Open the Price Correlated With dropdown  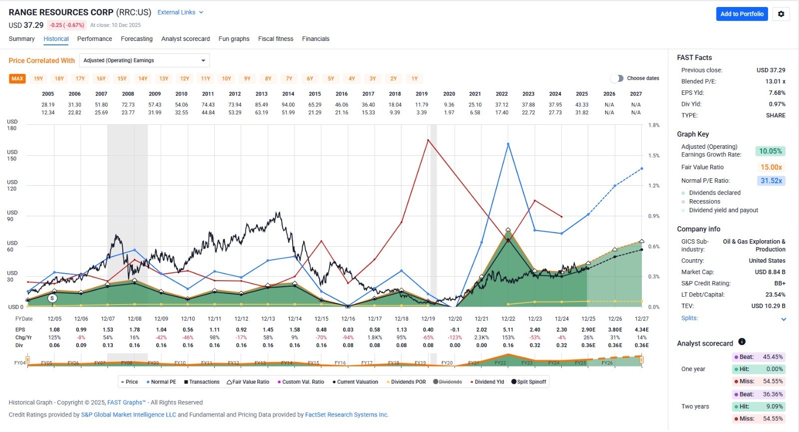[x=144, y=60]
